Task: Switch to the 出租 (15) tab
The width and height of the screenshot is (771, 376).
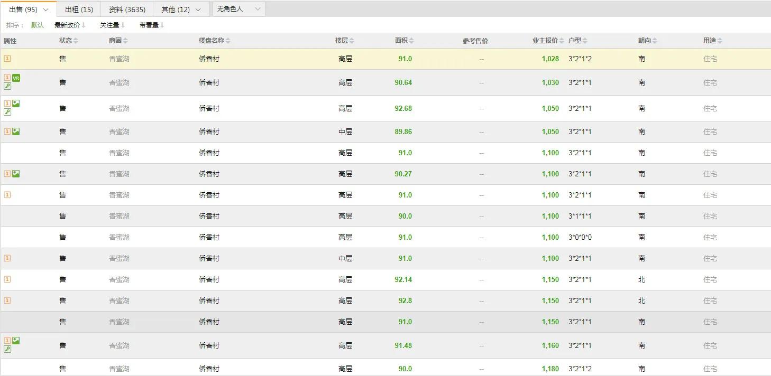Action: pyautogui.click(x=78, y=8)
